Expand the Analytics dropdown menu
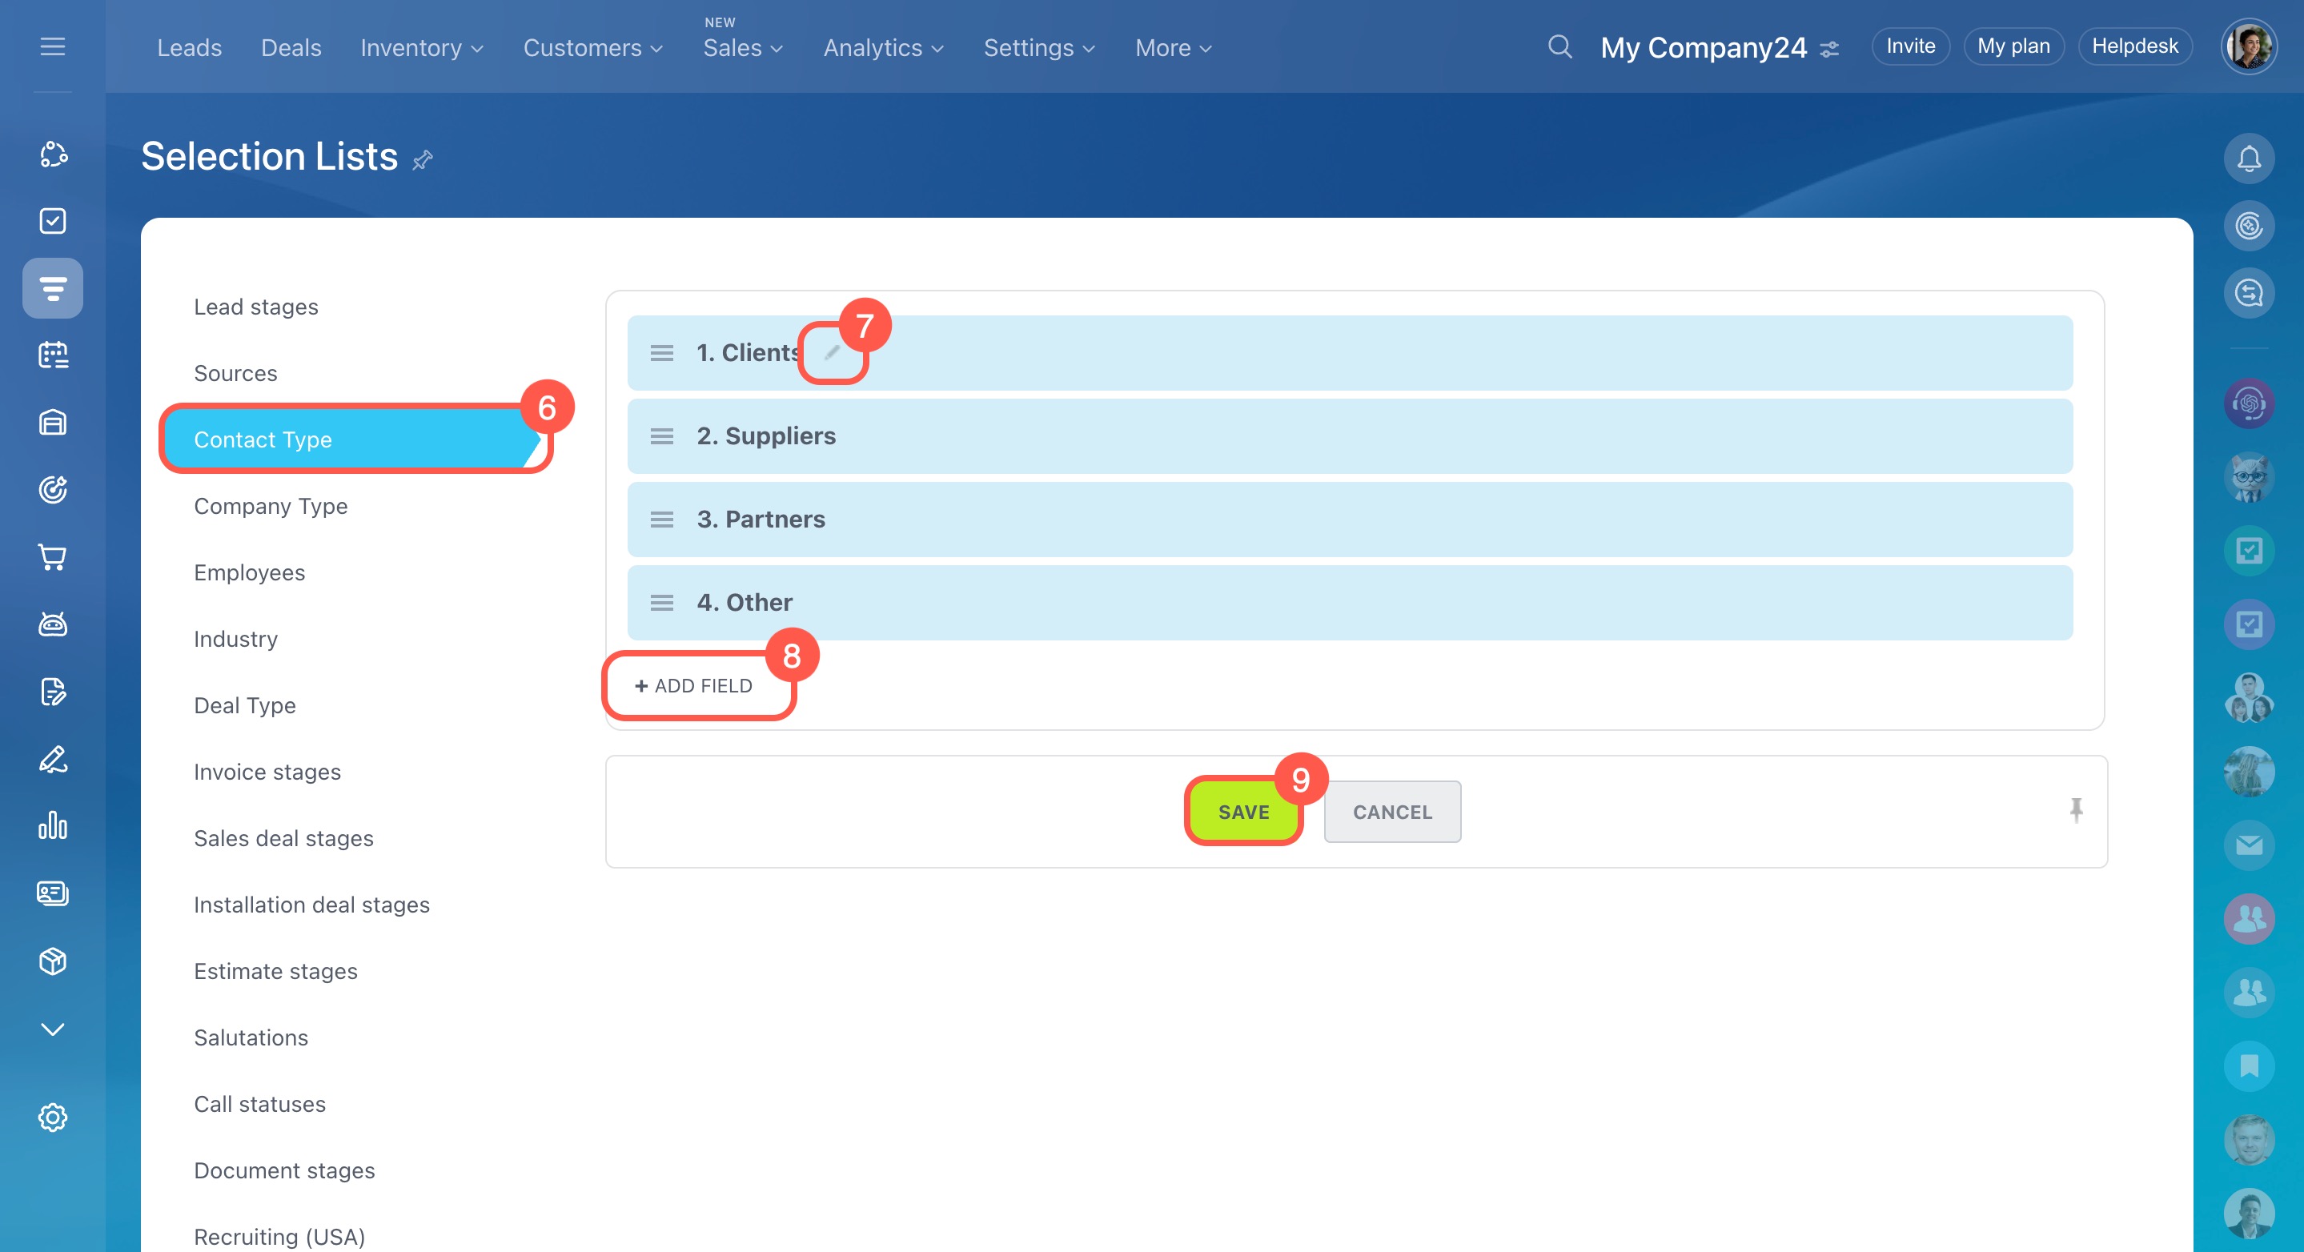The image size is (2304, 1252). (883, 48)
